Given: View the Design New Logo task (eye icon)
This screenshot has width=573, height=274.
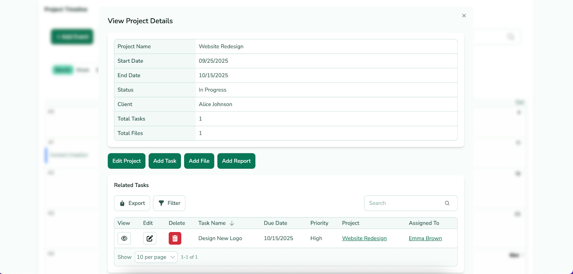Looking at the screenshot, I should pos(124,239).
